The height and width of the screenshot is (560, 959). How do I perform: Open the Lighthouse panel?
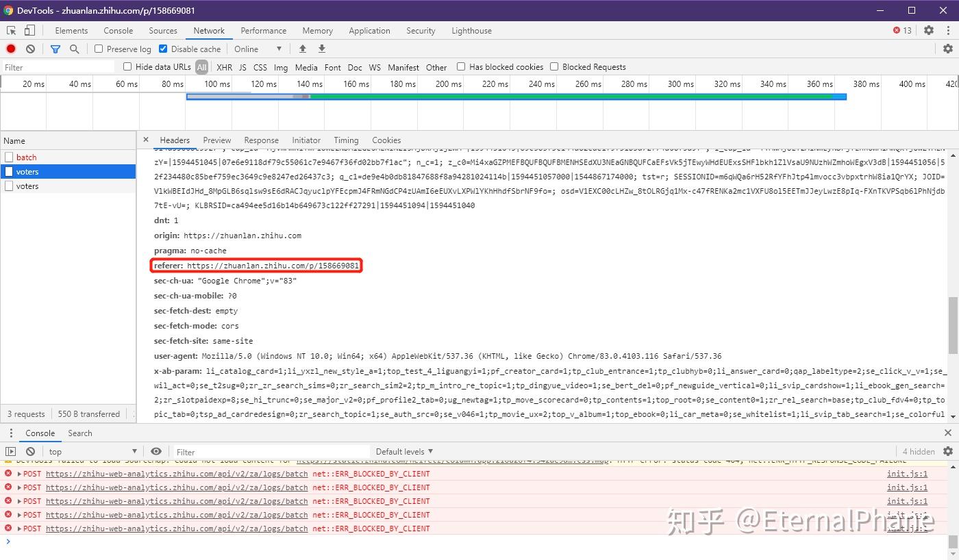click(x=471, y=30)
